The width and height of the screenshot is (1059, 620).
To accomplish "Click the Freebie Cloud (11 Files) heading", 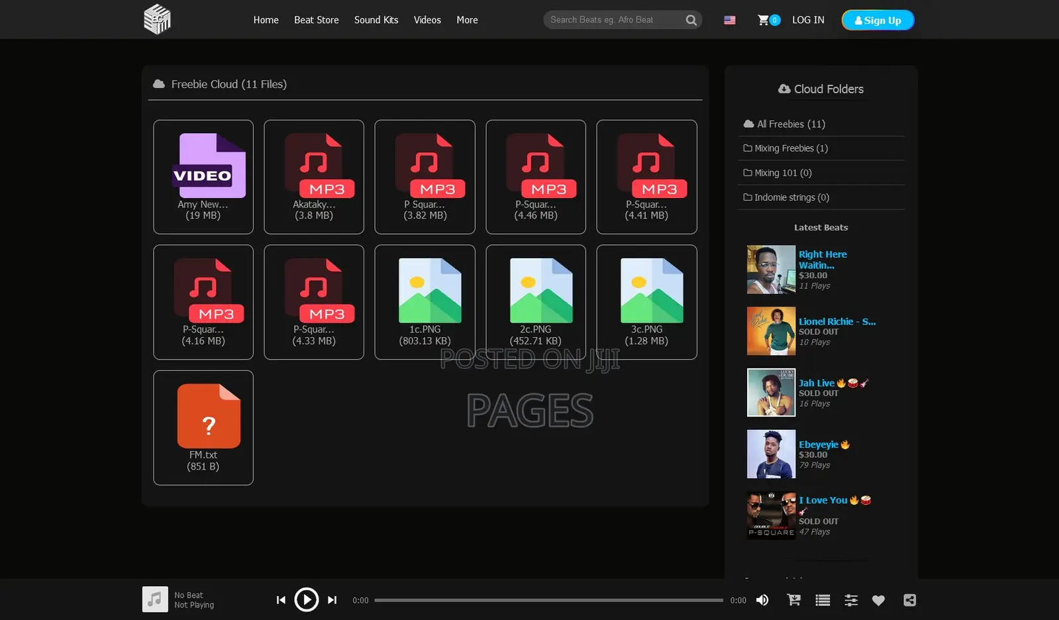I will tap(228, 84).
